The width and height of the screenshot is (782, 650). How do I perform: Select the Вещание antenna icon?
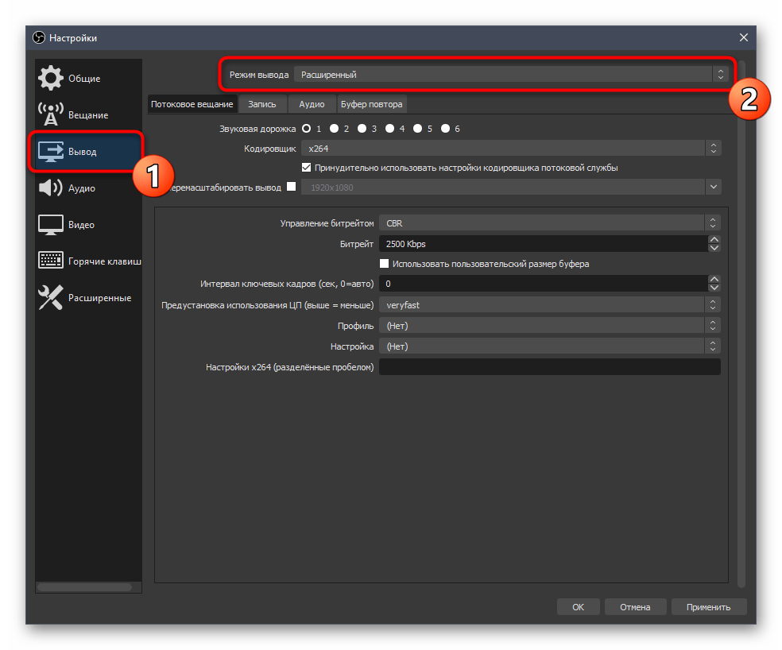pos(51,115)
